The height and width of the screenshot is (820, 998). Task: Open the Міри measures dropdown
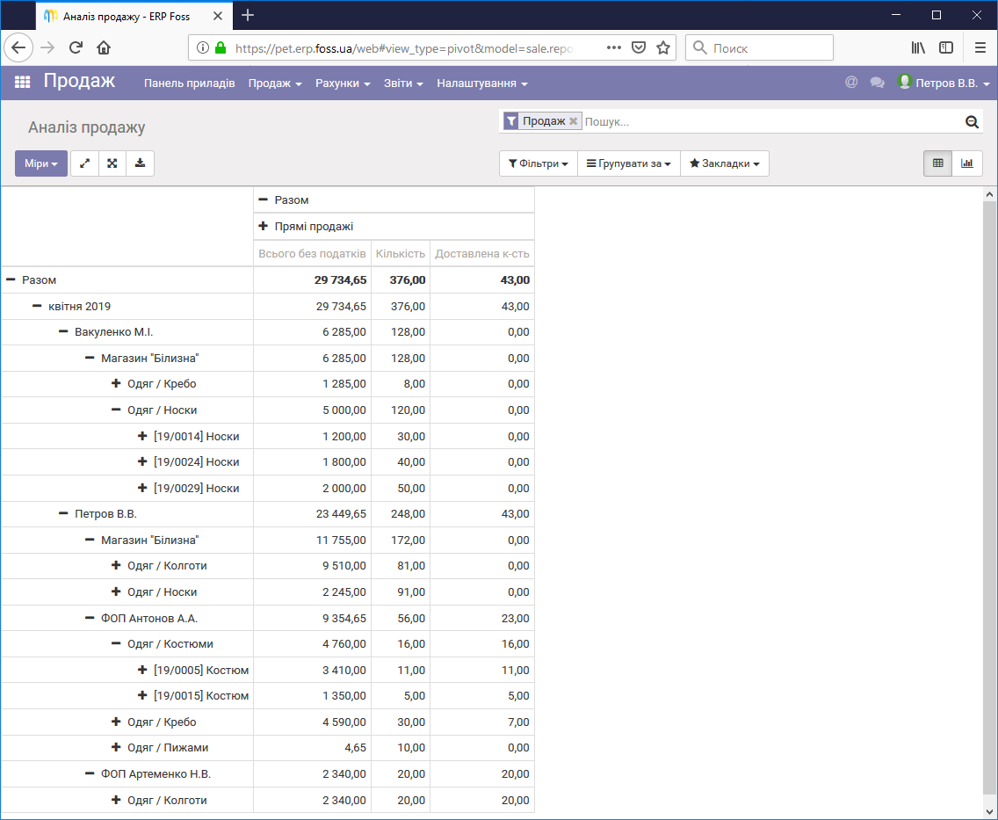[41, 163]
